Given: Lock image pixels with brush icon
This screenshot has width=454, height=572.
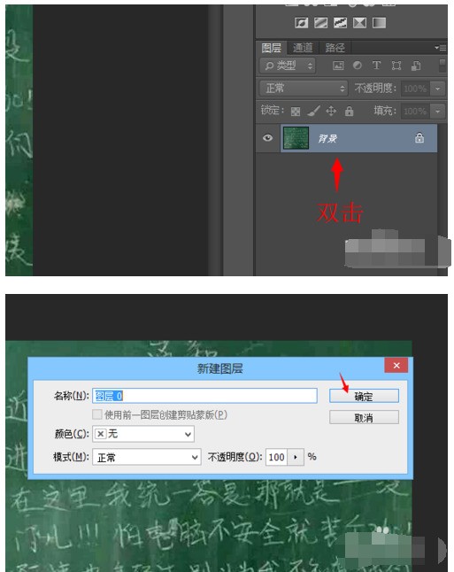Looking at the screenshot, I should pos(313,111).
